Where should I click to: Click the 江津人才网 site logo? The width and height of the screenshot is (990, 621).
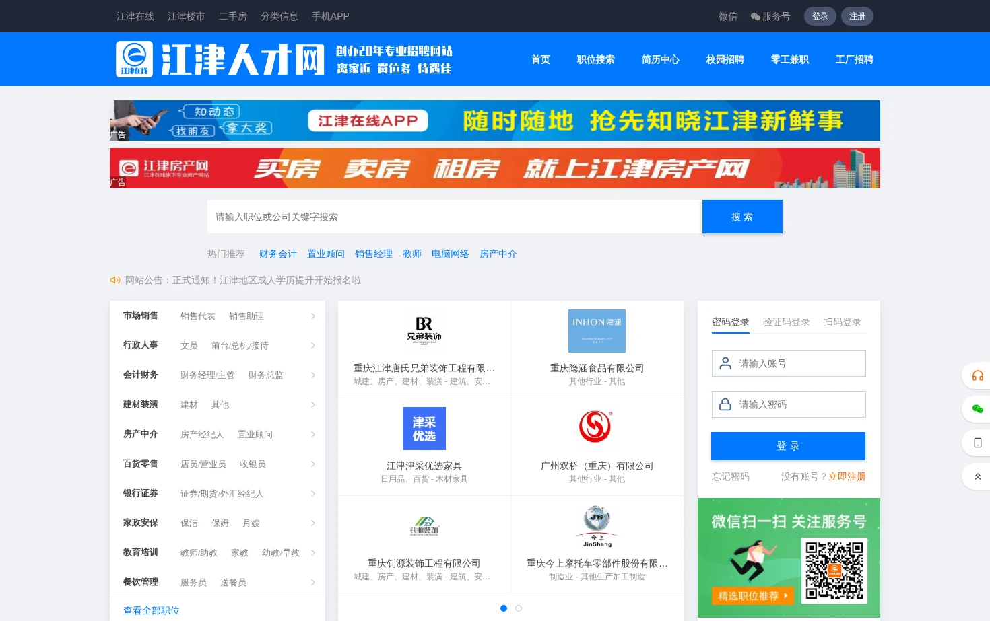(284, 59)
